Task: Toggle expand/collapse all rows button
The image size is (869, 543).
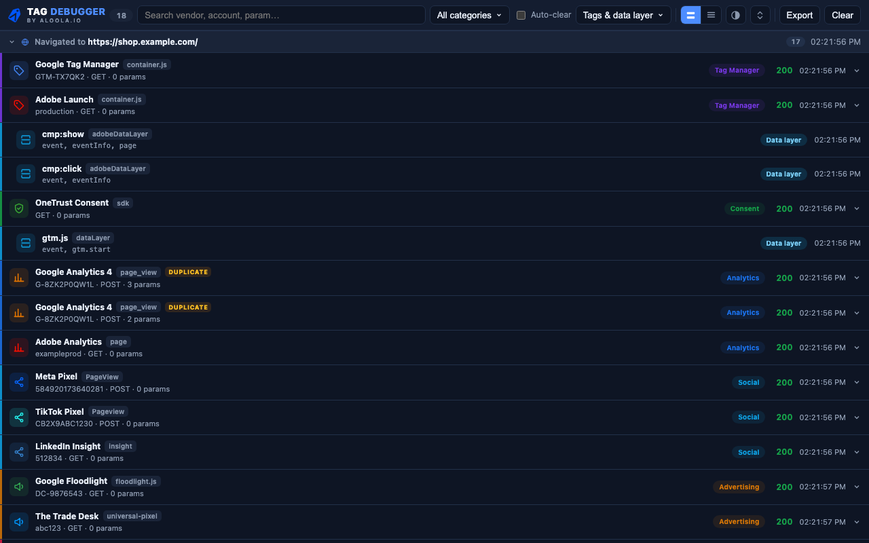Action: 760,15
